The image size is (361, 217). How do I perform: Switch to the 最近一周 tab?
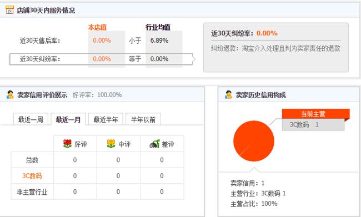[x=31, y=119]
